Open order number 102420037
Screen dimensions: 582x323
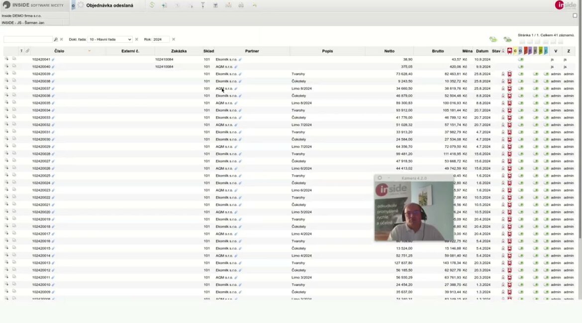click(41, 88)
